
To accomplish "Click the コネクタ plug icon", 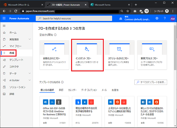I will coord(4,67).
